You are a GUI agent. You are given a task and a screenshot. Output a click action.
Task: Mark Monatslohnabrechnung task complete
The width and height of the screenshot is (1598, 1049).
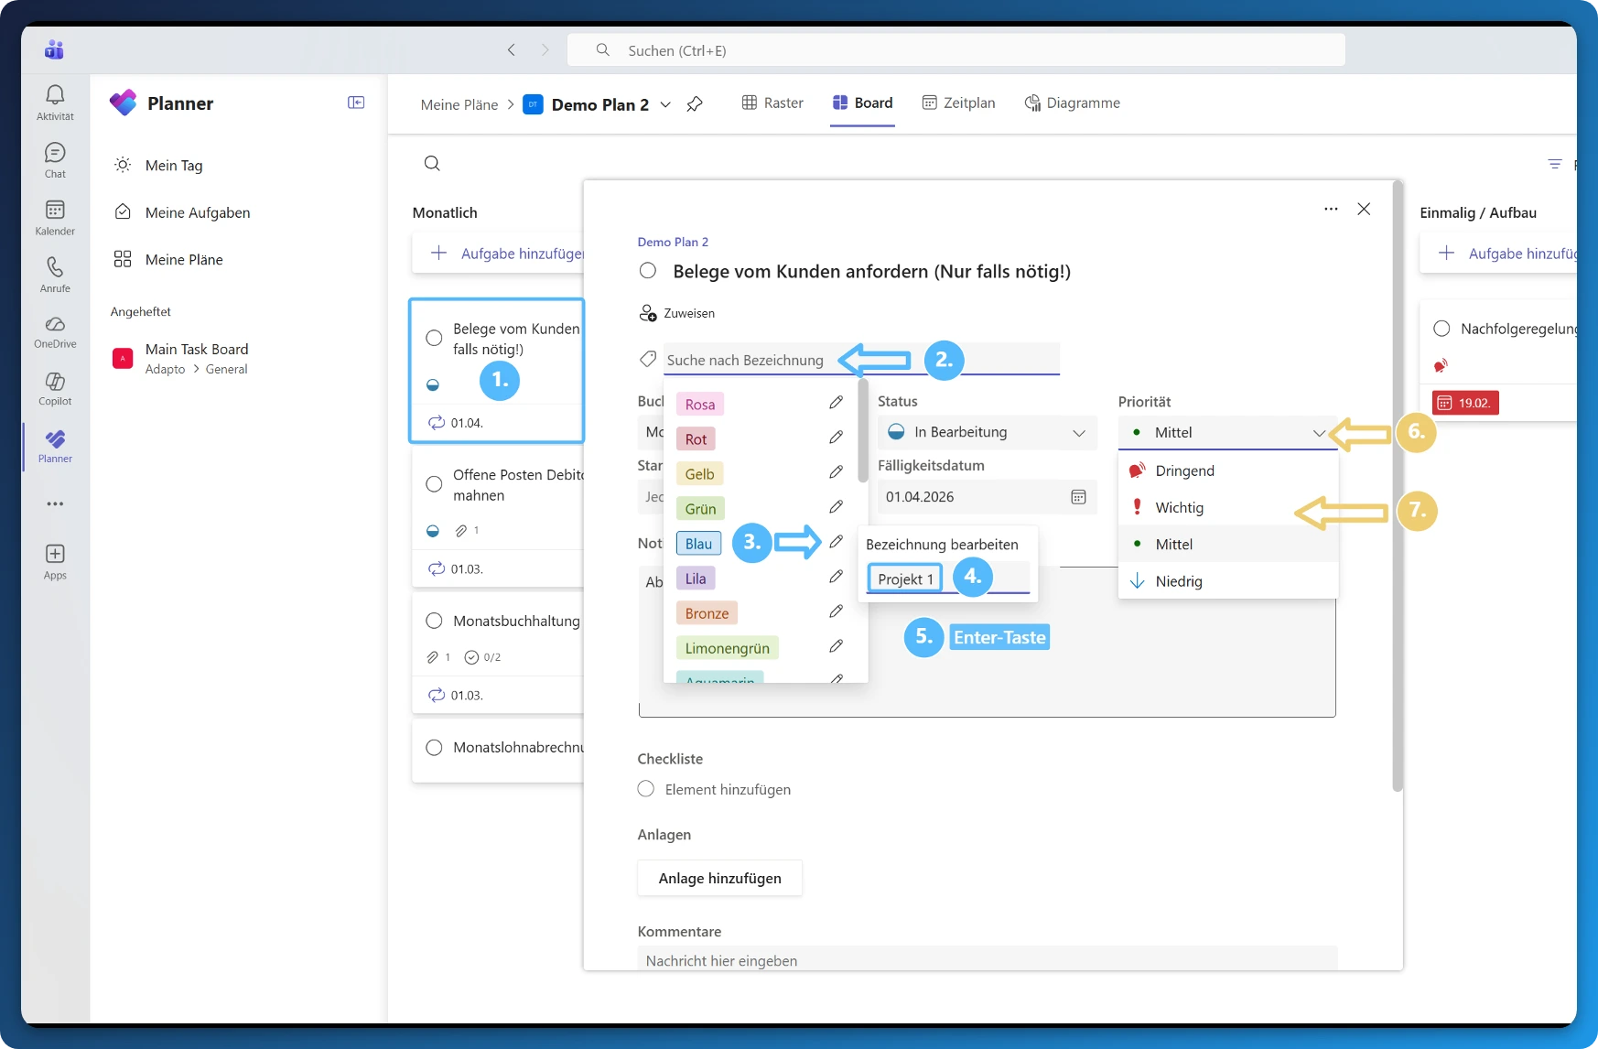[x=435, y=747]
